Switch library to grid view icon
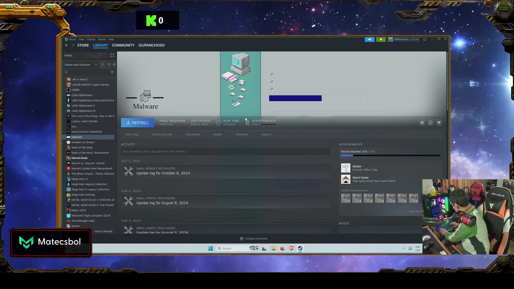 (112, 55)
